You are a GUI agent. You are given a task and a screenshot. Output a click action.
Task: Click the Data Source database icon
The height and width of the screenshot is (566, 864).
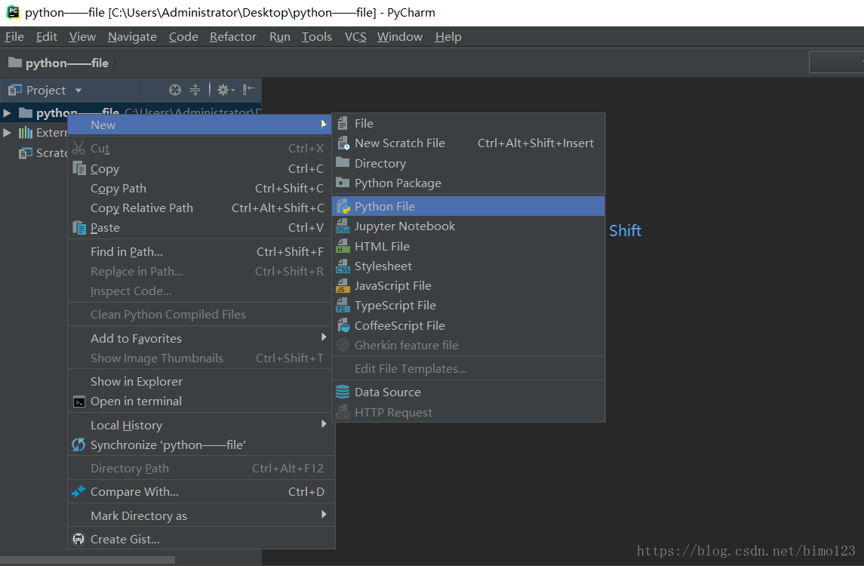(343, 392)
